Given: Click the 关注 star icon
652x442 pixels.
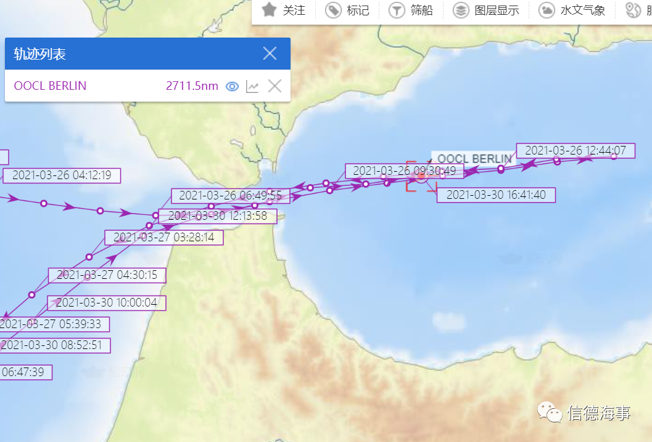Looking at the screenshot, I should (269, 10).
